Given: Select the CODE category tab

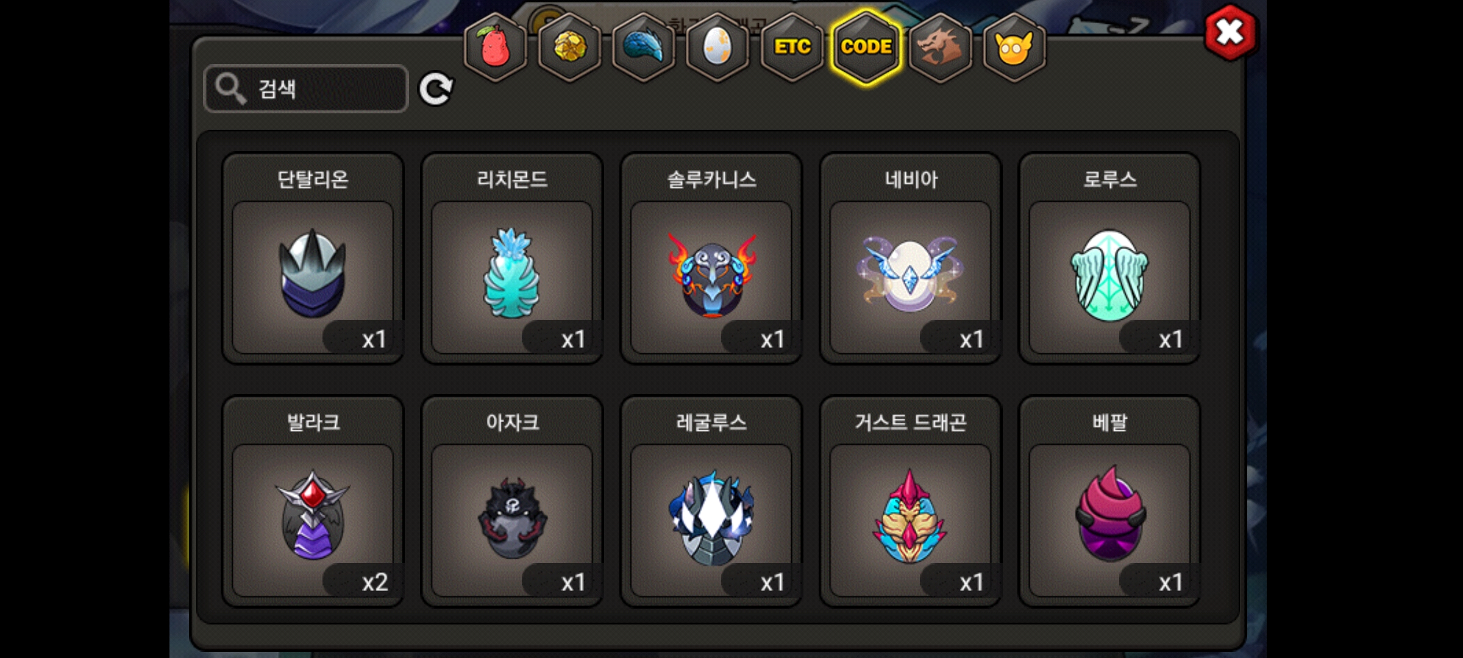Looking at the screenshot, I should click(x=866, y=47).
